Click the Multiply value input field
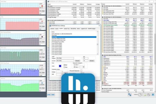The height and width of the screenshot is (104, 156). (59, 72)
